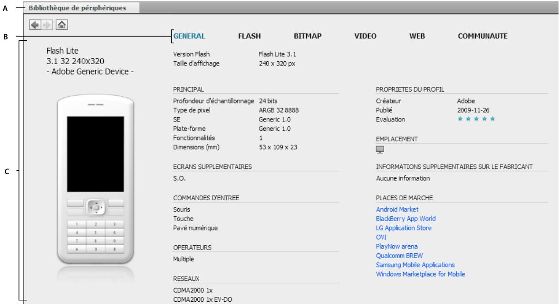Select the '2009-11-26' published date
Screen dimensions: 559x305
pos(473,111)
